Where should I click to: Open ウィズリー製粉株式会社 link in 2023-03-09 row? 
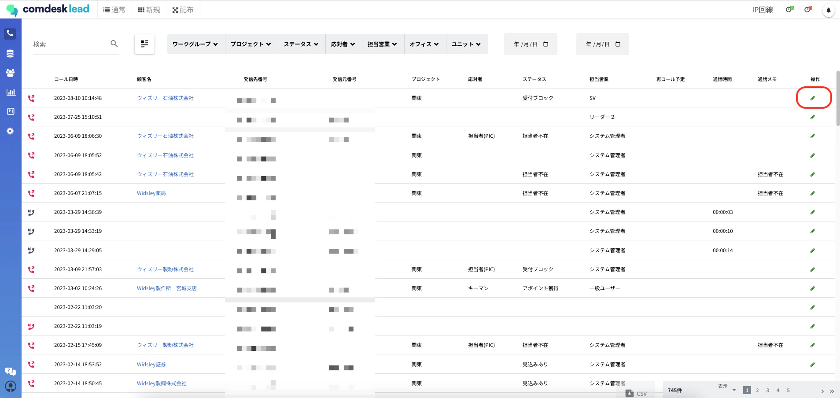(165, 269)
